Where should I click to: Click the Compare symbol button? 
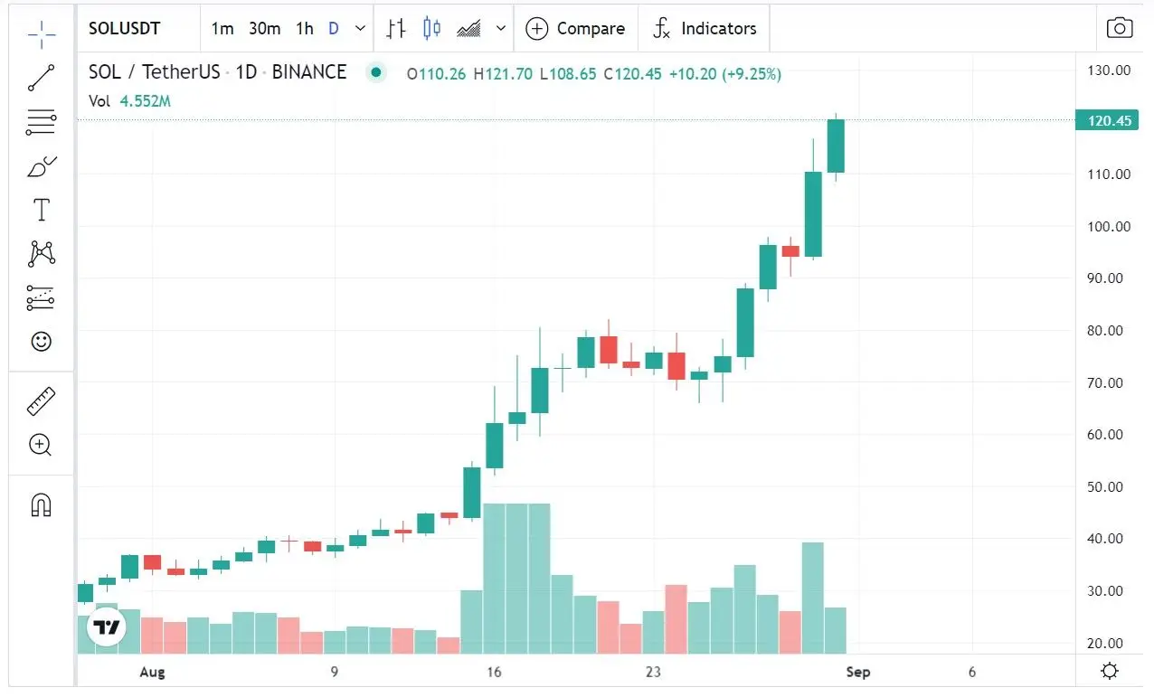point(575,29)
